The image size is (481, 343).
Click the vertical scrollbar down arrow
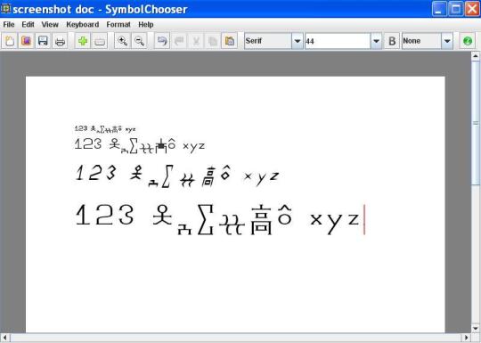coord(476,328)
